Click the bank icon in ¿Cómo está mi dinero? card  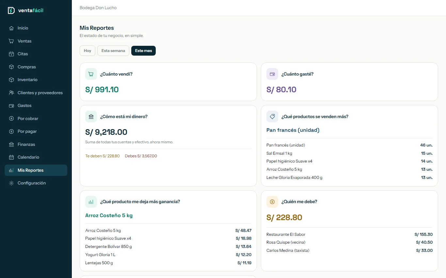point(91,116)
